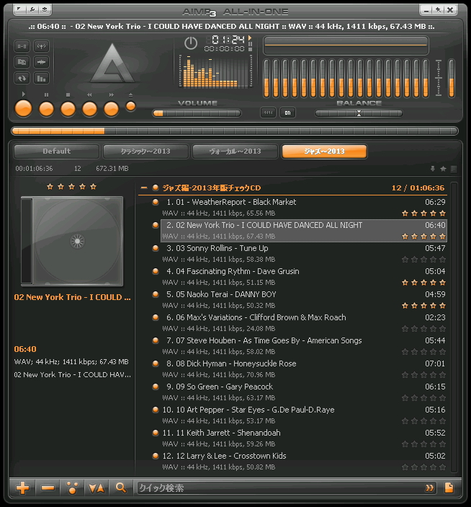Adjust the Balance slider

pyautogui.click(x=359, y=113)
